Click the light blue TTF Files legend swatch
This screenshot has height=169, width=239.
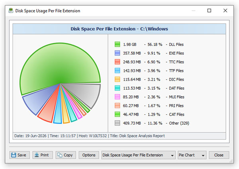click(x=117, y=71)
